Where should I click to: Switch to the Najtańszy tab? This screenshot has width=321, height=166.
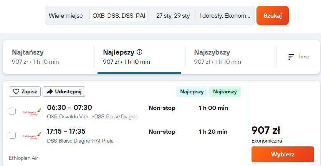pyautogui.click(x=48, y=57)
